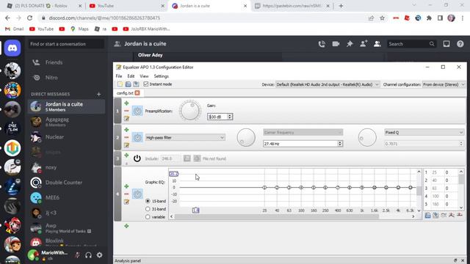Close the config.txt tab
This screenshot has width=470, height=264.
click(x=137, y=93)
